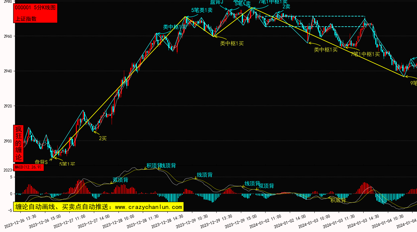Click the 盘背S signal marker
The image size is (417, 232).
(41, 162)
